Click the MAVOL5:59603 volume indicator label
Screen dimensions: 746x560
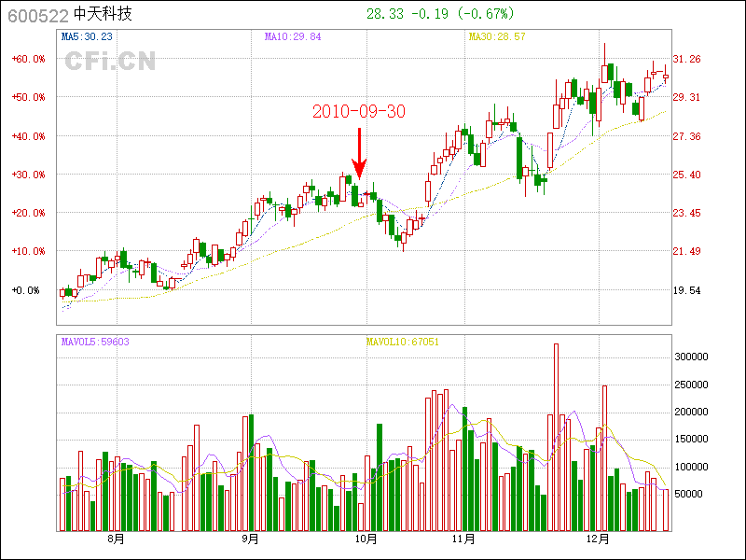point(95,342)
